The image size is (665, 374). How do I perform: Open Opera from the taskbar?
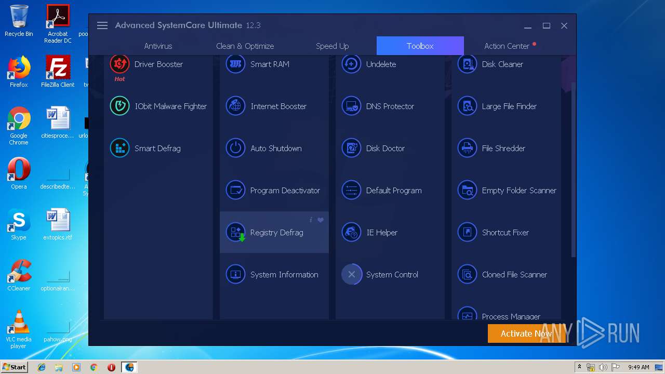coord(111,367)
